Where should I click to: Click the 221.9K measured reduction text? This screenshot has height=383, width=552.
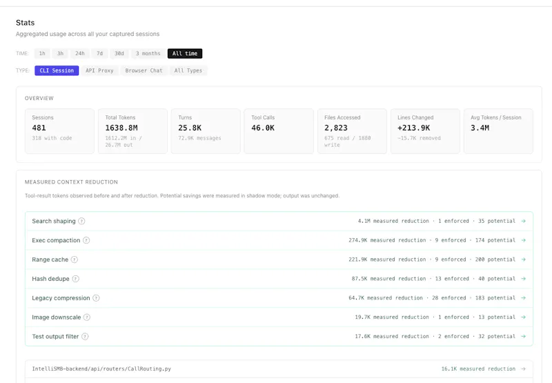[387, 259]
